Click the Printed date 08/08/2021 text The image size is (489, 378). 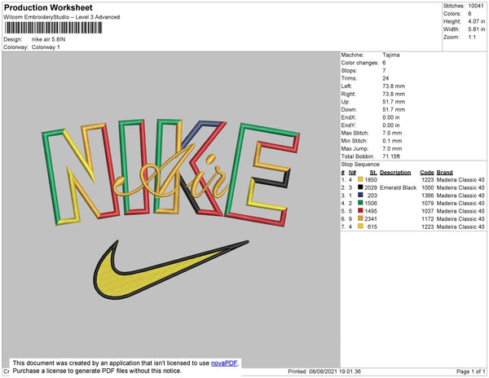pyautogui.click(x=324, y=371)
